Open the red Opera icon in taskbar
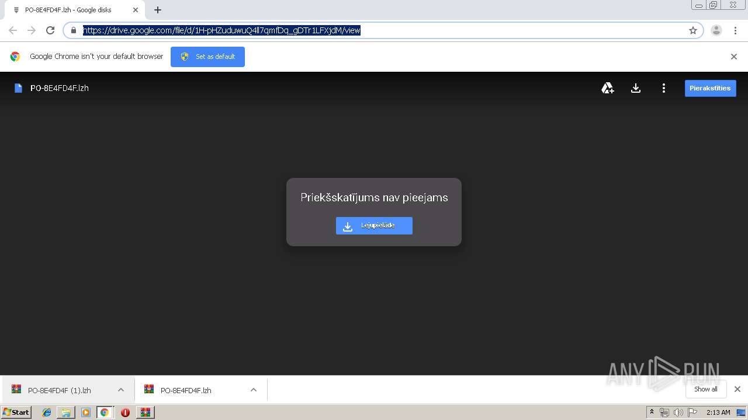The height and width of the screenshot is (420, 748). (x=125, y=412)
